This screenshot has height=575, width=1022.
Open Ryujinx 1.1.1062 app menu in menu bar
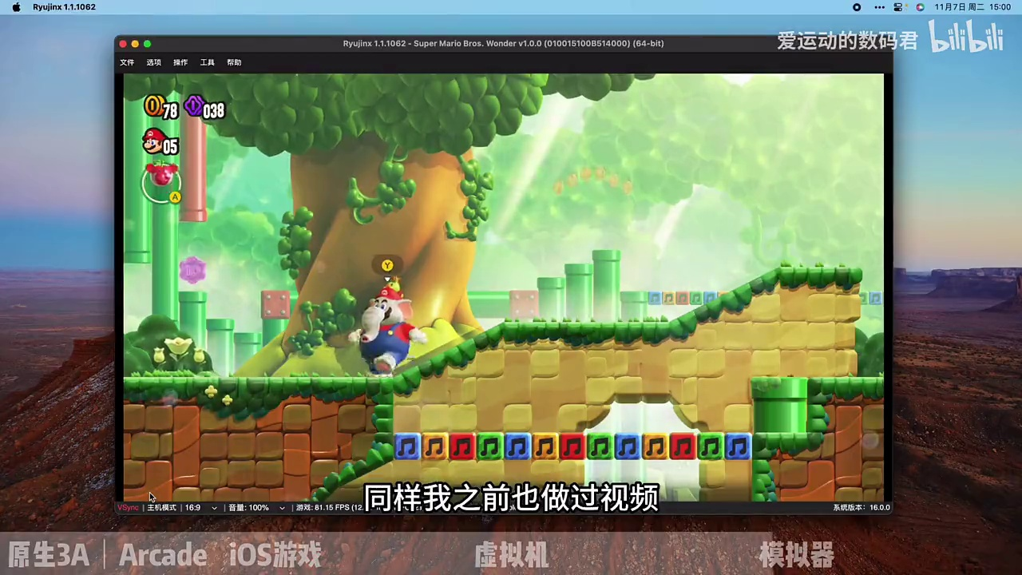coord(64,7)
